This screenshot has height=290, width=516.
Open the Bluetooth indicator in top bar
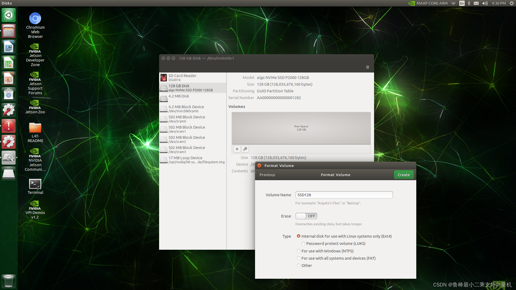point(469,3)
